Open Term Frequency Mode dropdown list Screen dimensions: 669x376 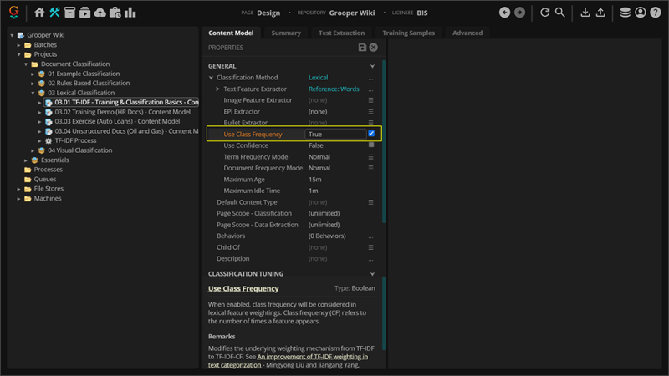click(x=371, y=156)
